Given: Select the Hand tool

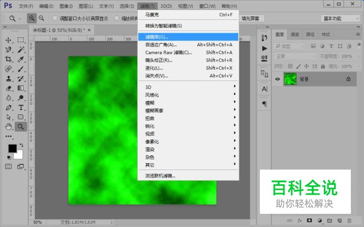Looking at the screenshot, I should [x=8, y=126].
